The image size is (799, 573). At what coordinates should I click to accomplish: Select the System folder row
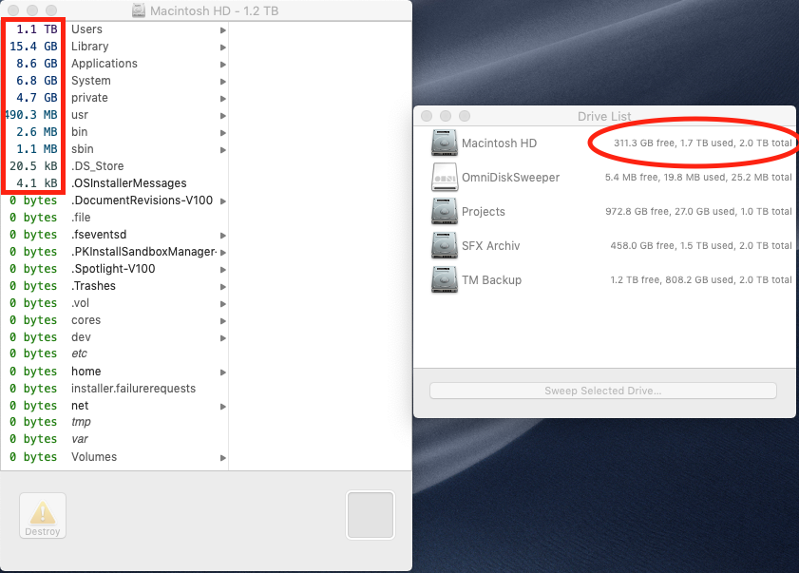(115, 81)
